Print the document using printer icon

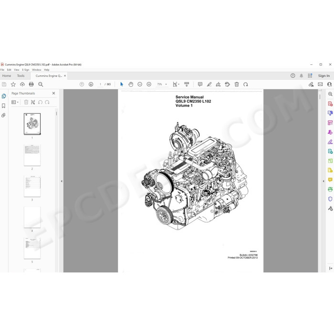(31, 84)
